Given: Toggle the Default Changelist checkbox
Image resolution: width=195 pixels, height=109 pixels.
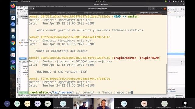Looking at the screenshot, I should click(x=19, y=17).
